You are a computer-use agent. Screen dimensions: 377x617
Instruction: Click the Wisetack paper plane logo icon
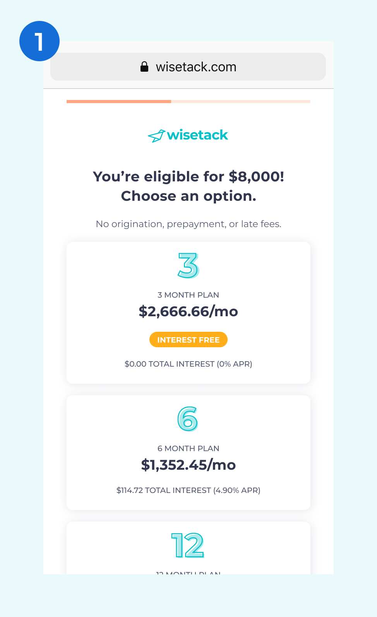coord(156,136)
